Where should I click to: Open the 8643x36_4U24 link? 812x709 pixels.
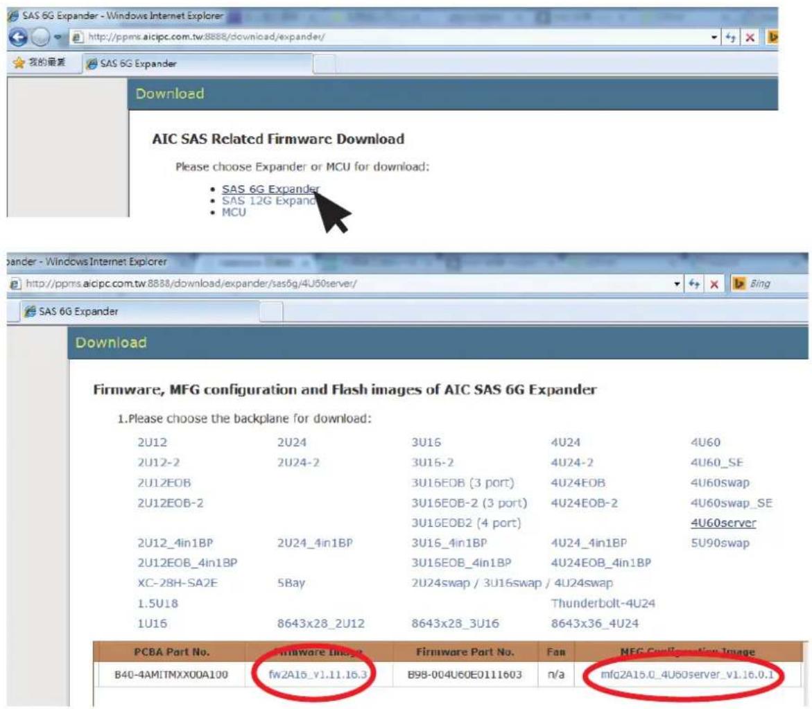click(594, 624)
